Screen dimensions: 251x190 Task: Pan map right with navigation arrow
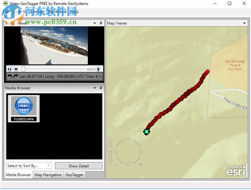[140, 152]
